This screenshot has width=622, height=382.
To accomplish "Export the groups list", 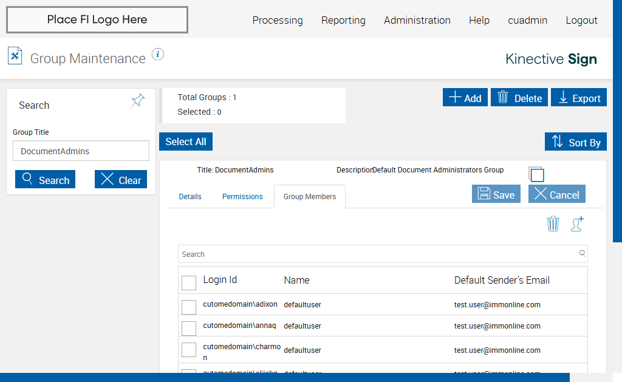I will 578,97.
